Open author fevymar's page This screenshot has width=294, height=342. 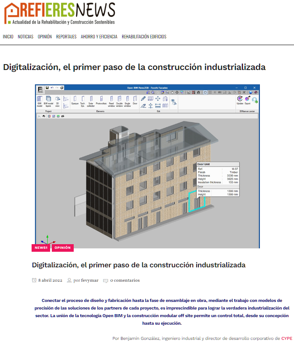coord(90,280)
